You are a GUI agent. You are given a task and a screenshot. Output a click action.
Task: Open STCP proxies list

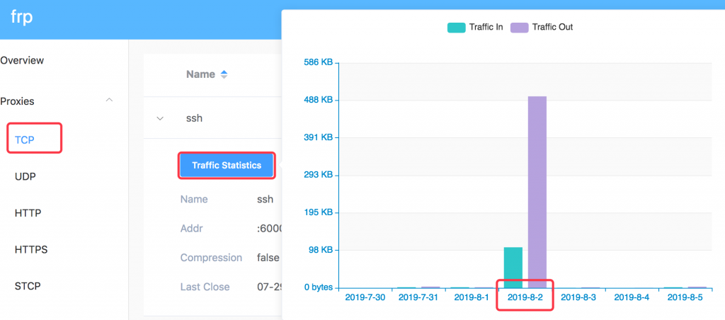(28, 286)
